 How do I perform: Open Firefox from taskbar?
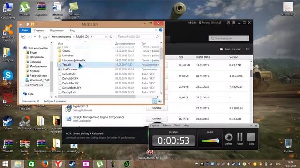click(x=45, y=164)
